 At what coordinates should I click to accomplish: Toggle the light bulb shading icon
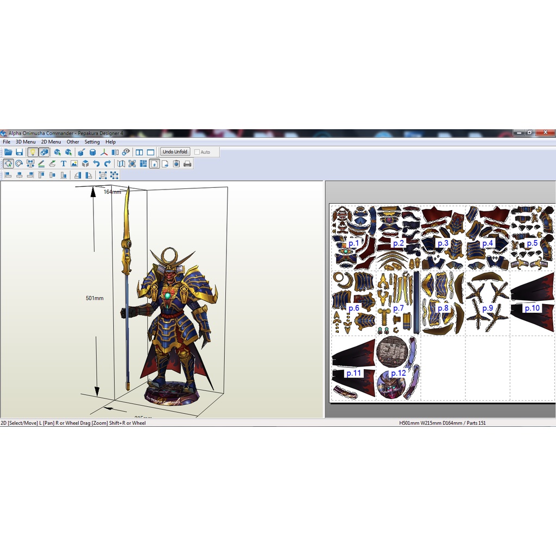pyautogui.click(x=33, y=152)
